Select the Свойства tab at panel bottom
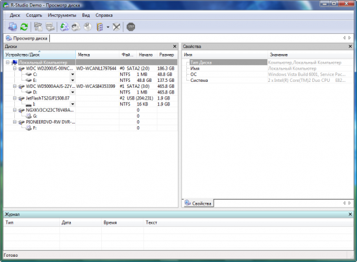This screenshot has height=262, width=357. [x=198, y=203]
